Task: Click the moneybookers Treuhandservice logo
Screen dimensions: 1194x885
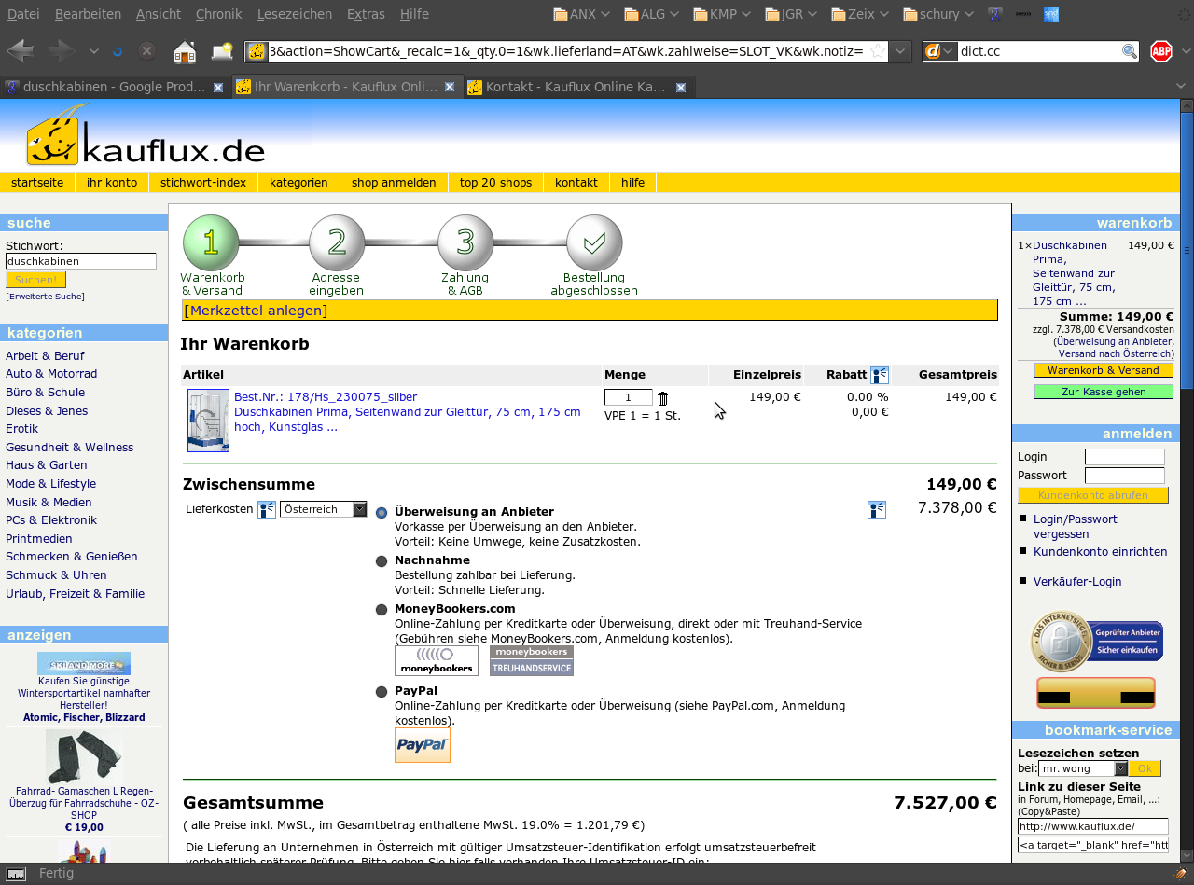Action: (x=532, y=660)
